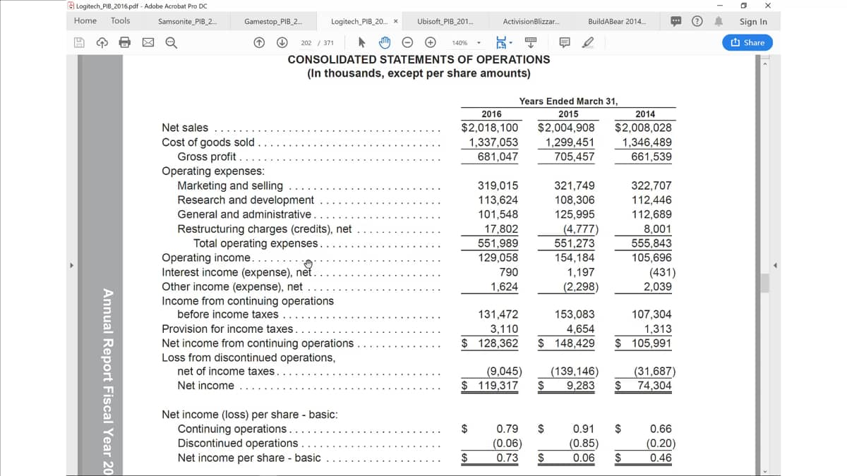Go to previous page arrow icon
The width and height of the screenshot is (847, 476).
tap(260, 42)
